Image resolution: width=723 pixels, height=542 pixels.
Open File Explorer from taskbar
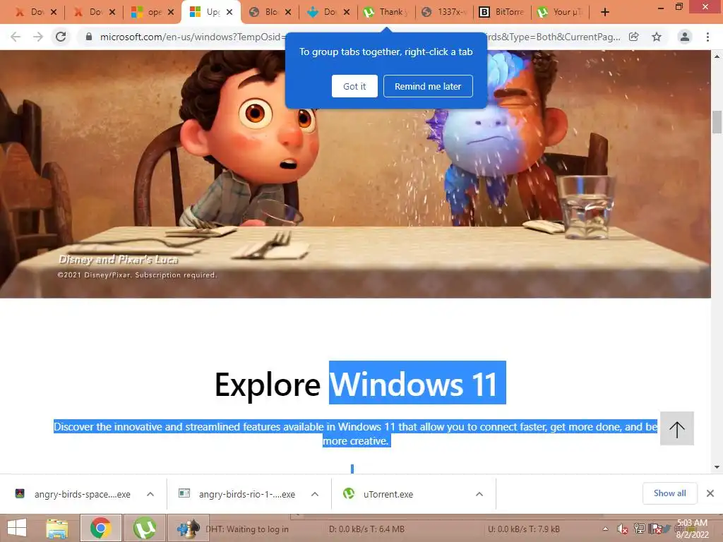pos(56,528)
